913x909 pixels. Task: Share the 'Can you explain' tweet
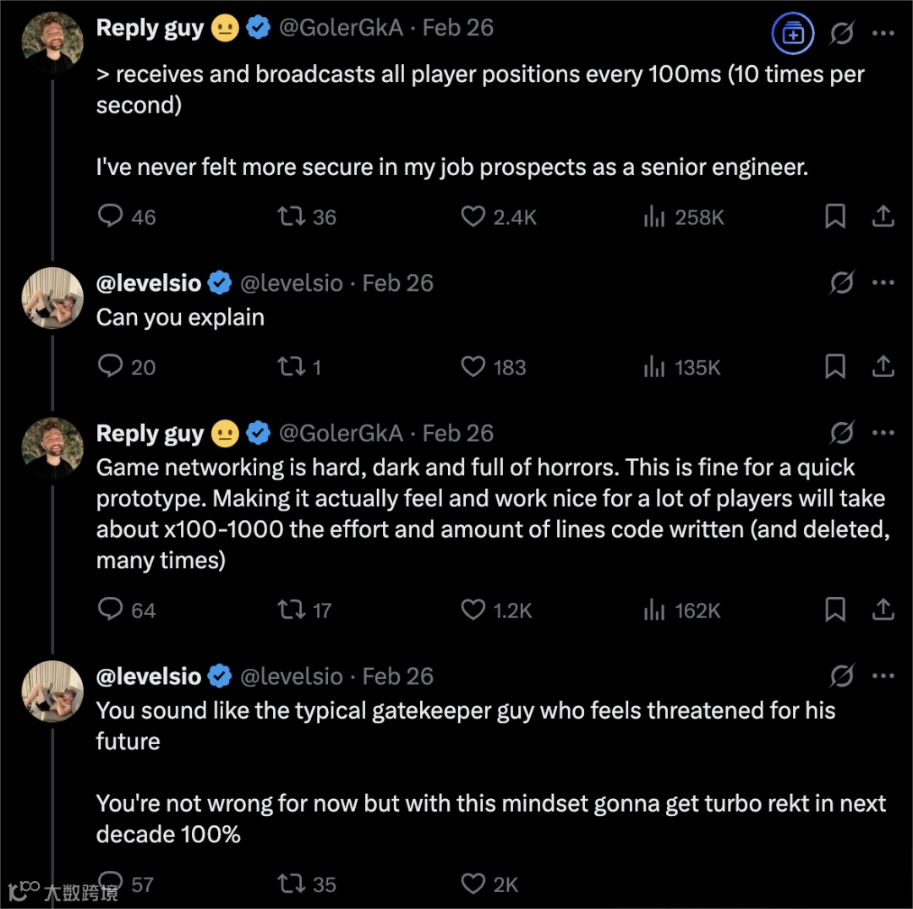(883, 367)
